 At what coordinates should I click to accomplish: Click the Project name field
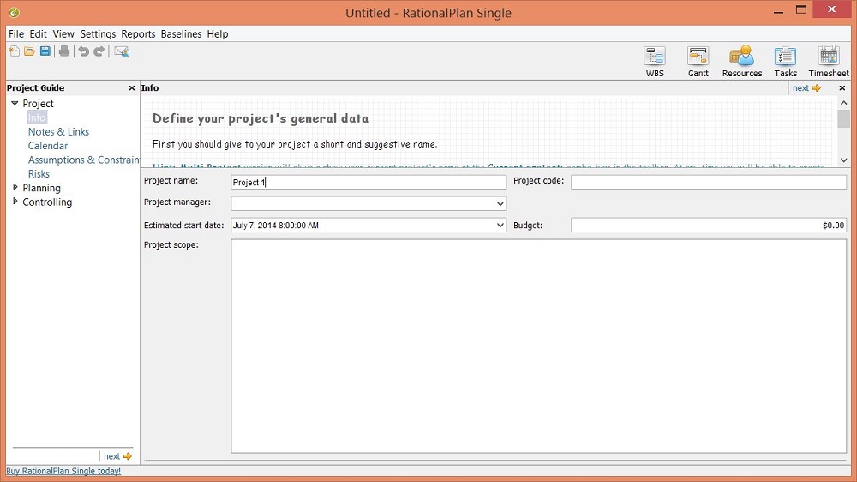[369, 182]
